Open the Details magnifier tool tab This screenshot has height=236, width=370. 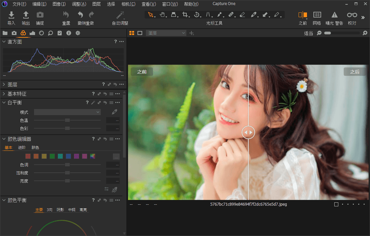[51, 33]
